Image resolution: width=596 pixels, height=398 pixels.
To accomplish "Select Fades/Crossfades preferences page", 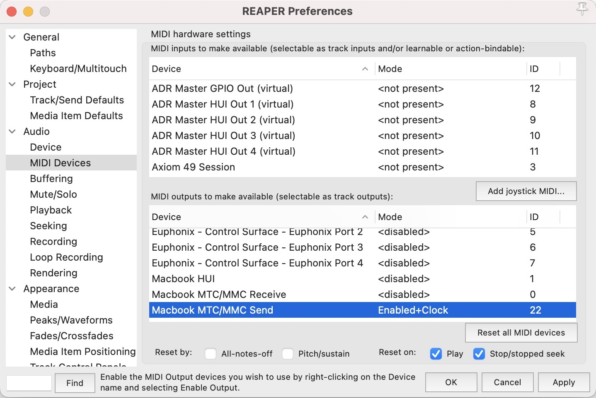I will [72, 336].
